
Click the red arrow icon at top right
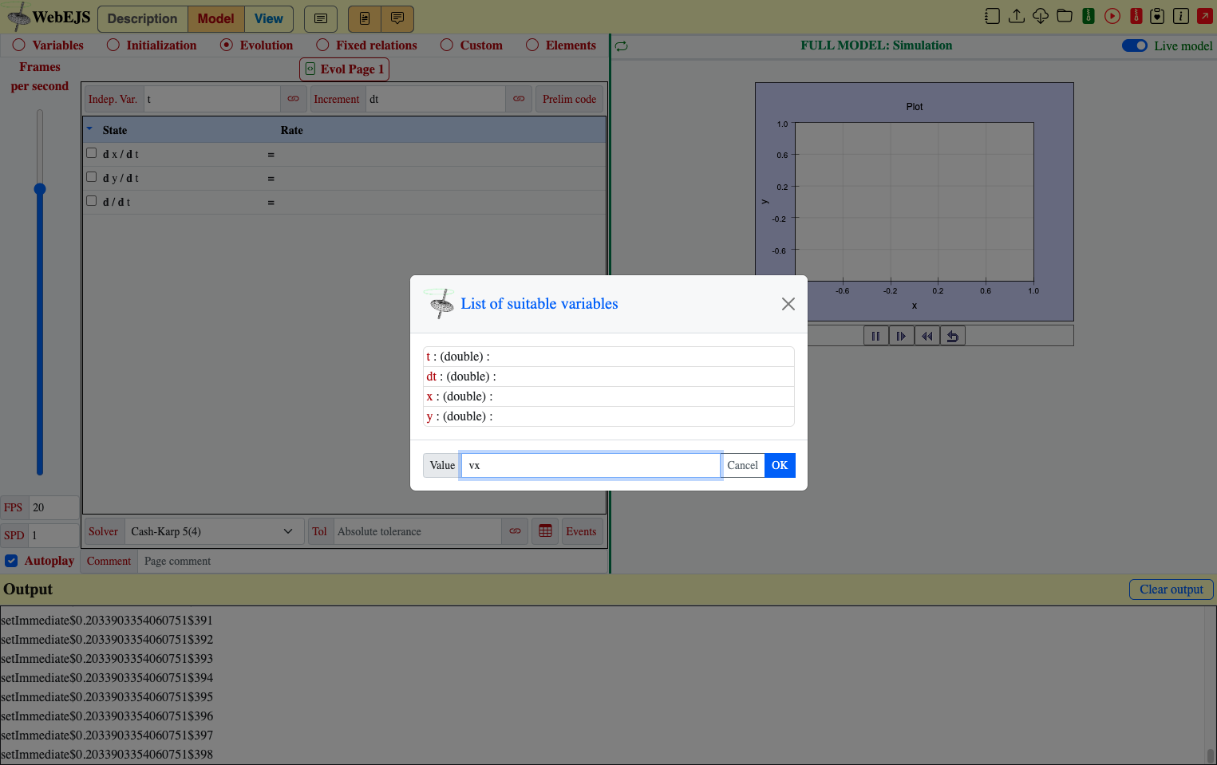[1205, 16]
